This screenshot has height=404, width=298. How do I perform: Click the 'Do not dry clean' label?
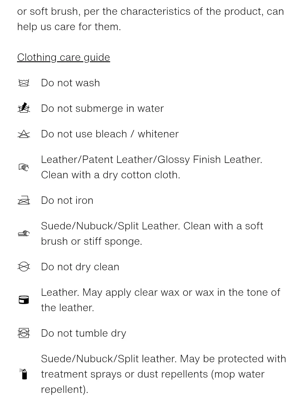click(x=80, y=267)
